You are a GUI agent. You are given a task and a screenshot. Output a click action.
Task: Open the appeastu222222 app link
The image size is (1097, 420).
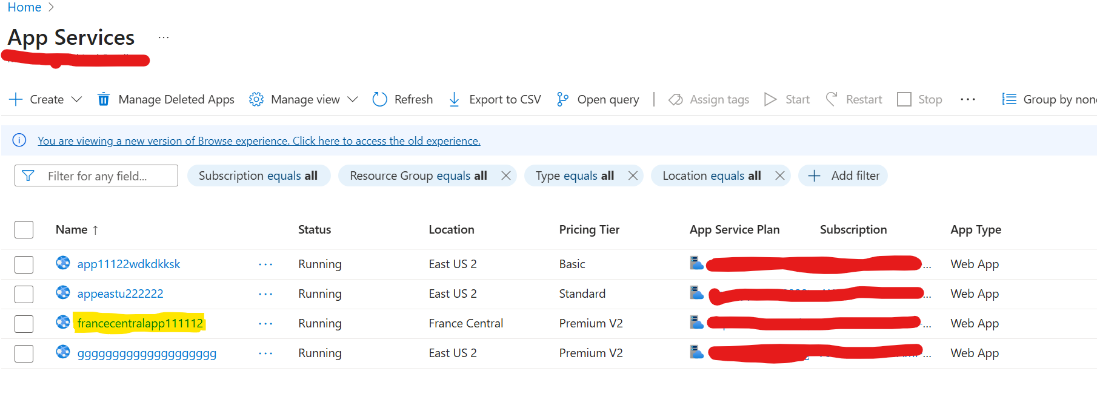tap(120, 294)
